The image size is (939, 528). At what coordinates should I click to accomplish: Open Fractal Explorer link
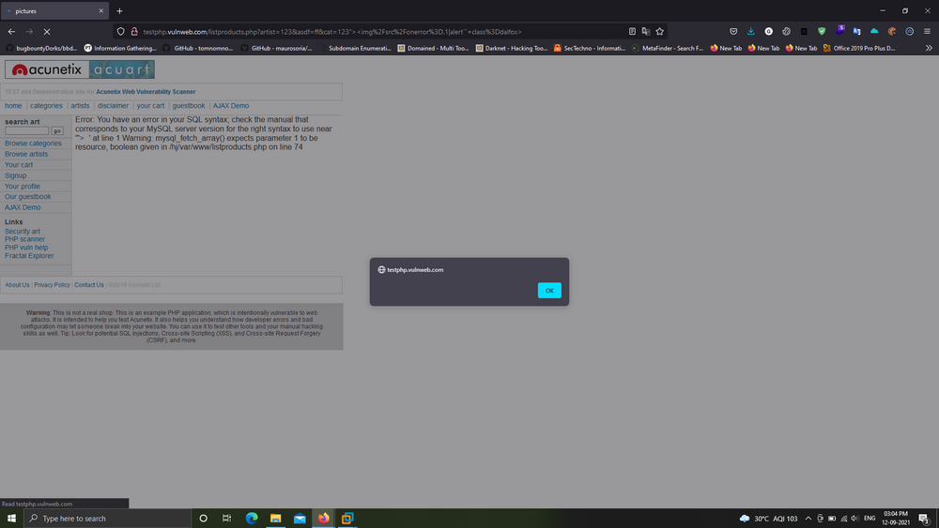(29, 256)
